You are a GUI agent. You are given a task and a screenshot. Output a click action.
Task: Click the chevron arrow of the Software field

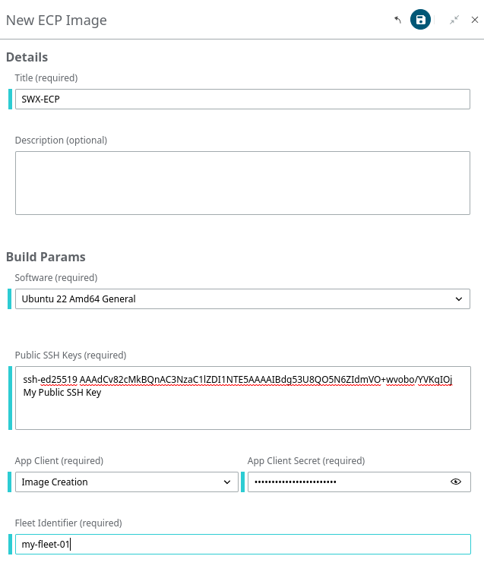[x=459, y=299]
